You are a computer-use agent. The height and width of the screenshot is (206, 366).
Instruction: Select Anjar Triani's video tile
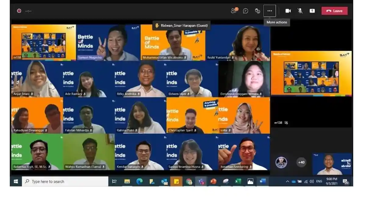[x=37, y=79]
